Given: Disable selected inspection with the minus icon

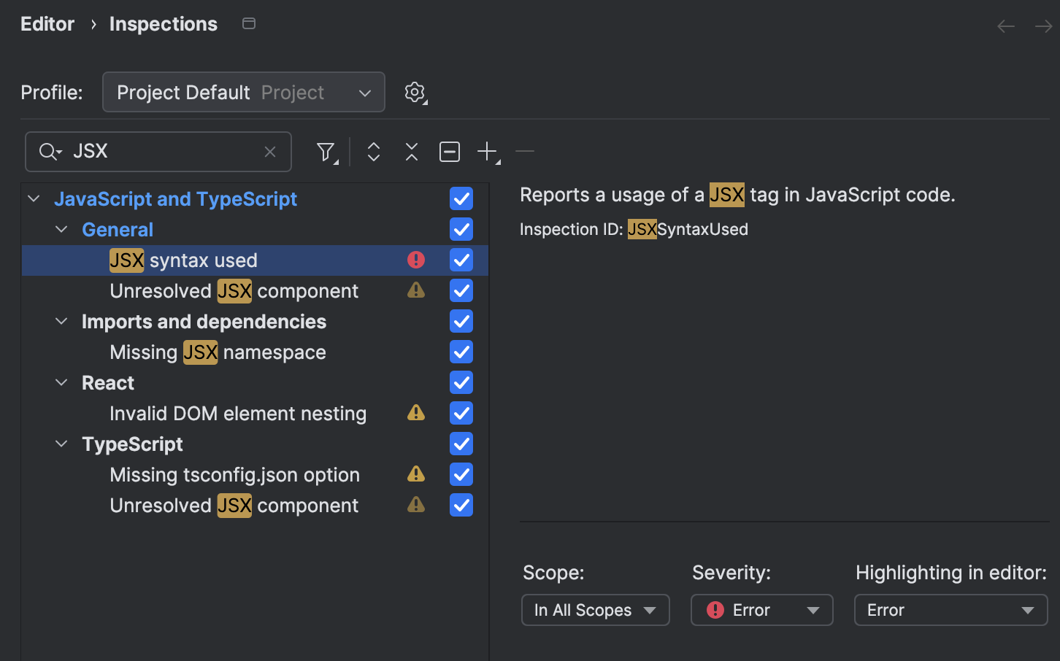Looking at the screenshot, I should 524,151.
